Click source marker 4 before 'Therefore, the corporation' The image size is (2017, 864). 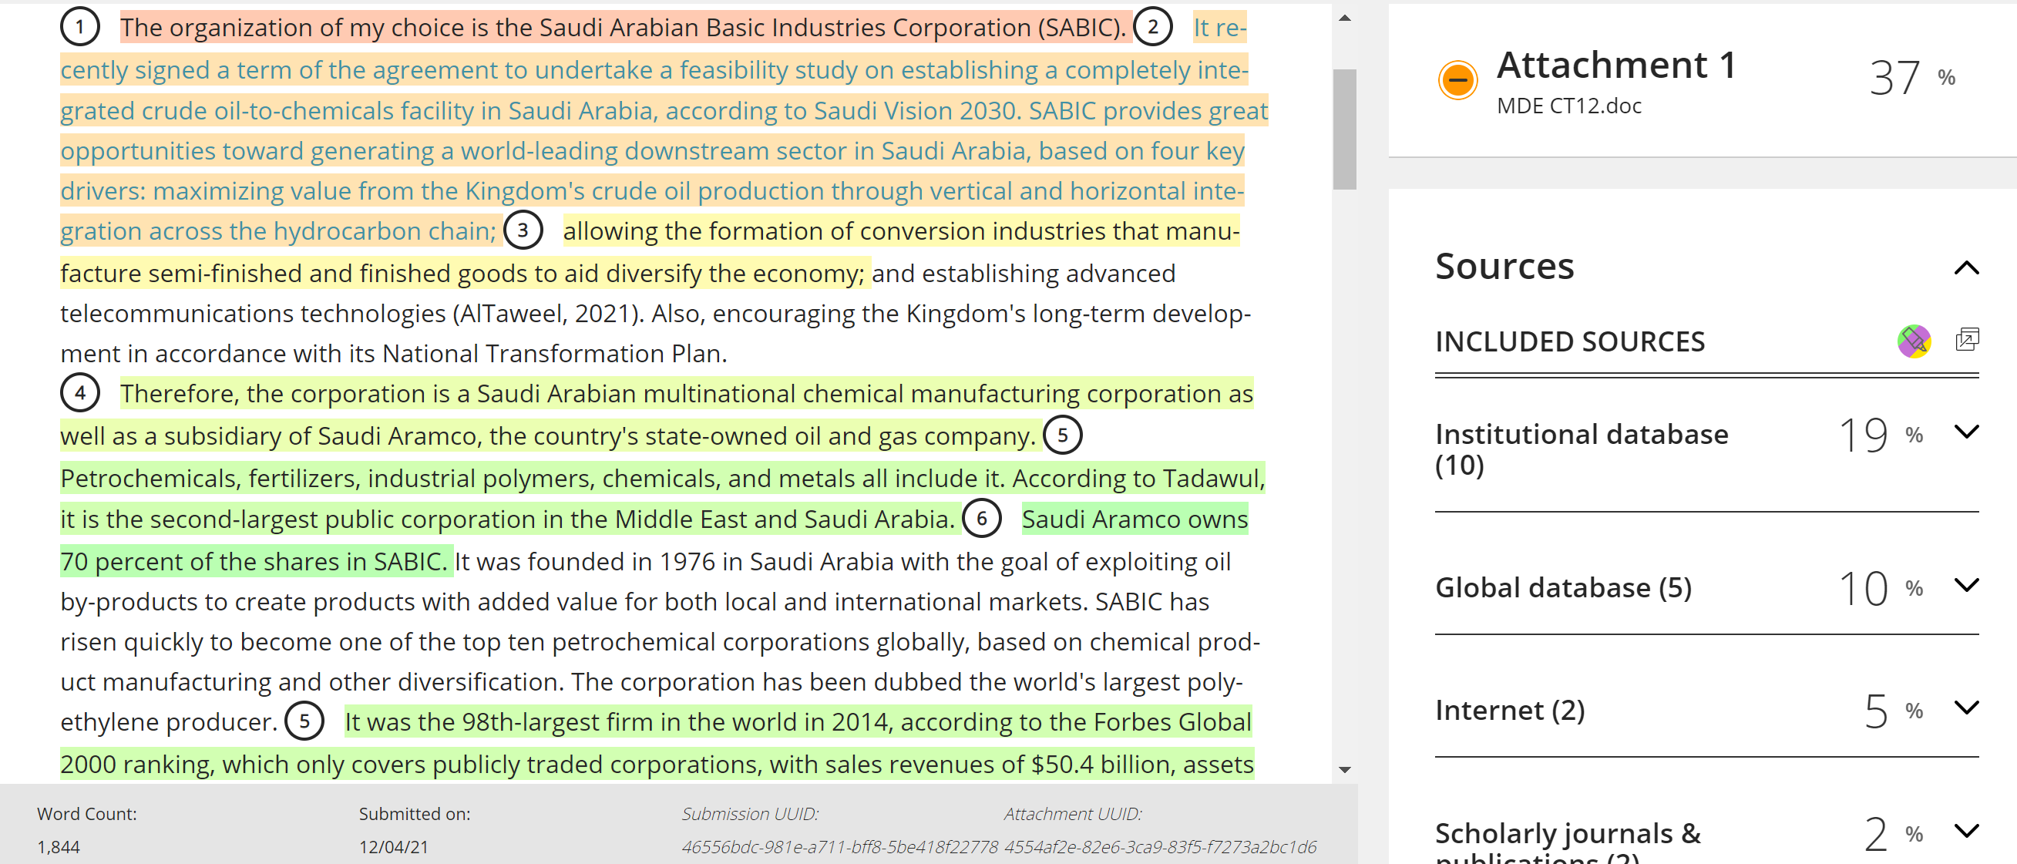tap(80, 392)
